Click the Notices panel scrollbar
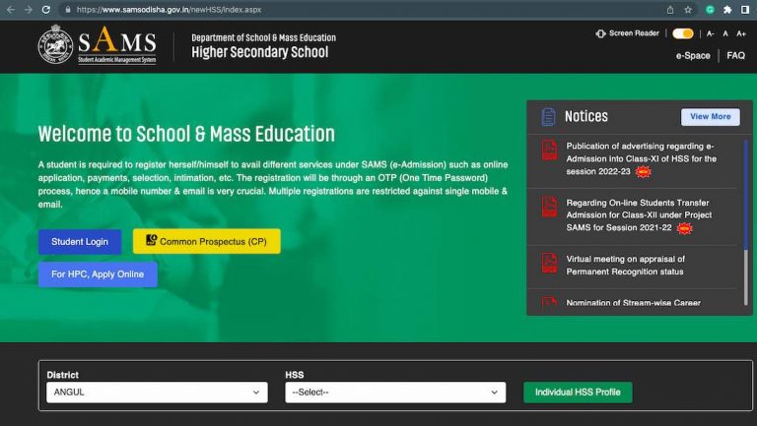 [745, 197]
